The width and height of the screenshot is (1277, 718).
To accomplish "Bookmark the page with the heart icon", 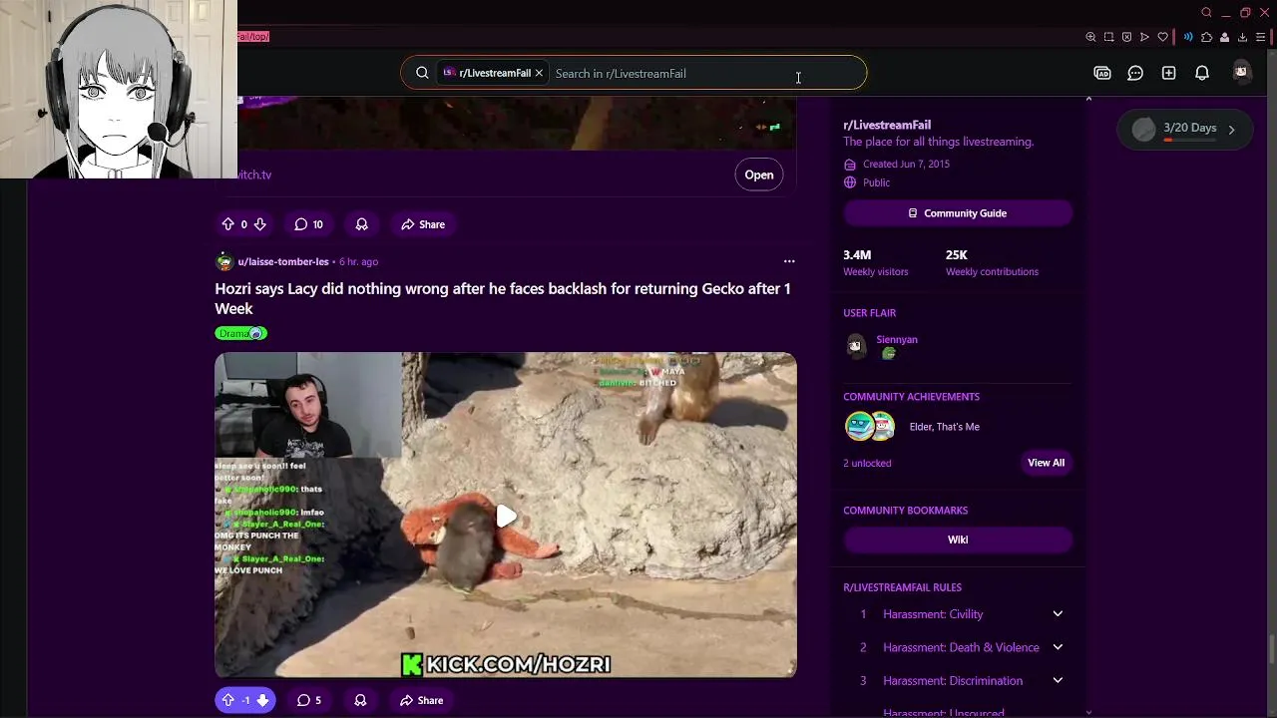I will tap(1162, 37).
